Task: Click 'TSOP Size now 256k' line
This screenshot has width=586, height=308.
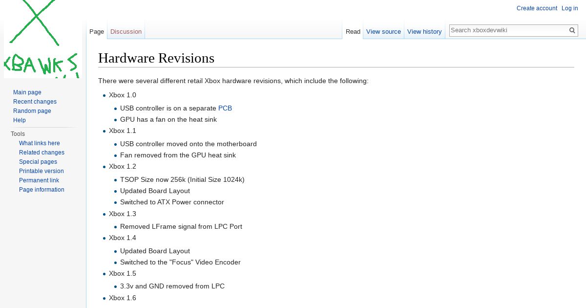Action: (x=182, y=179)
